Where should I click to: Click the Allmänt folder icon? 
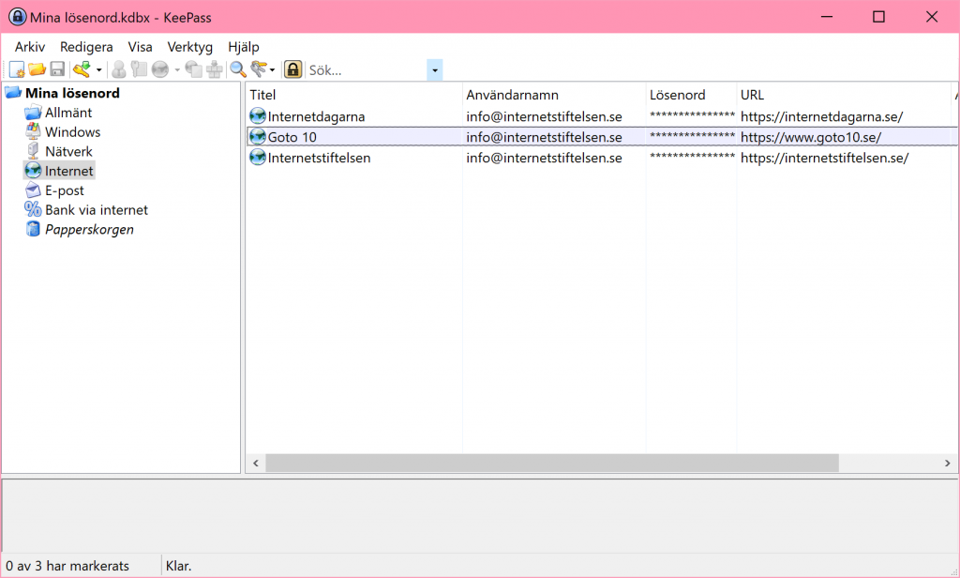pos(33,113)
